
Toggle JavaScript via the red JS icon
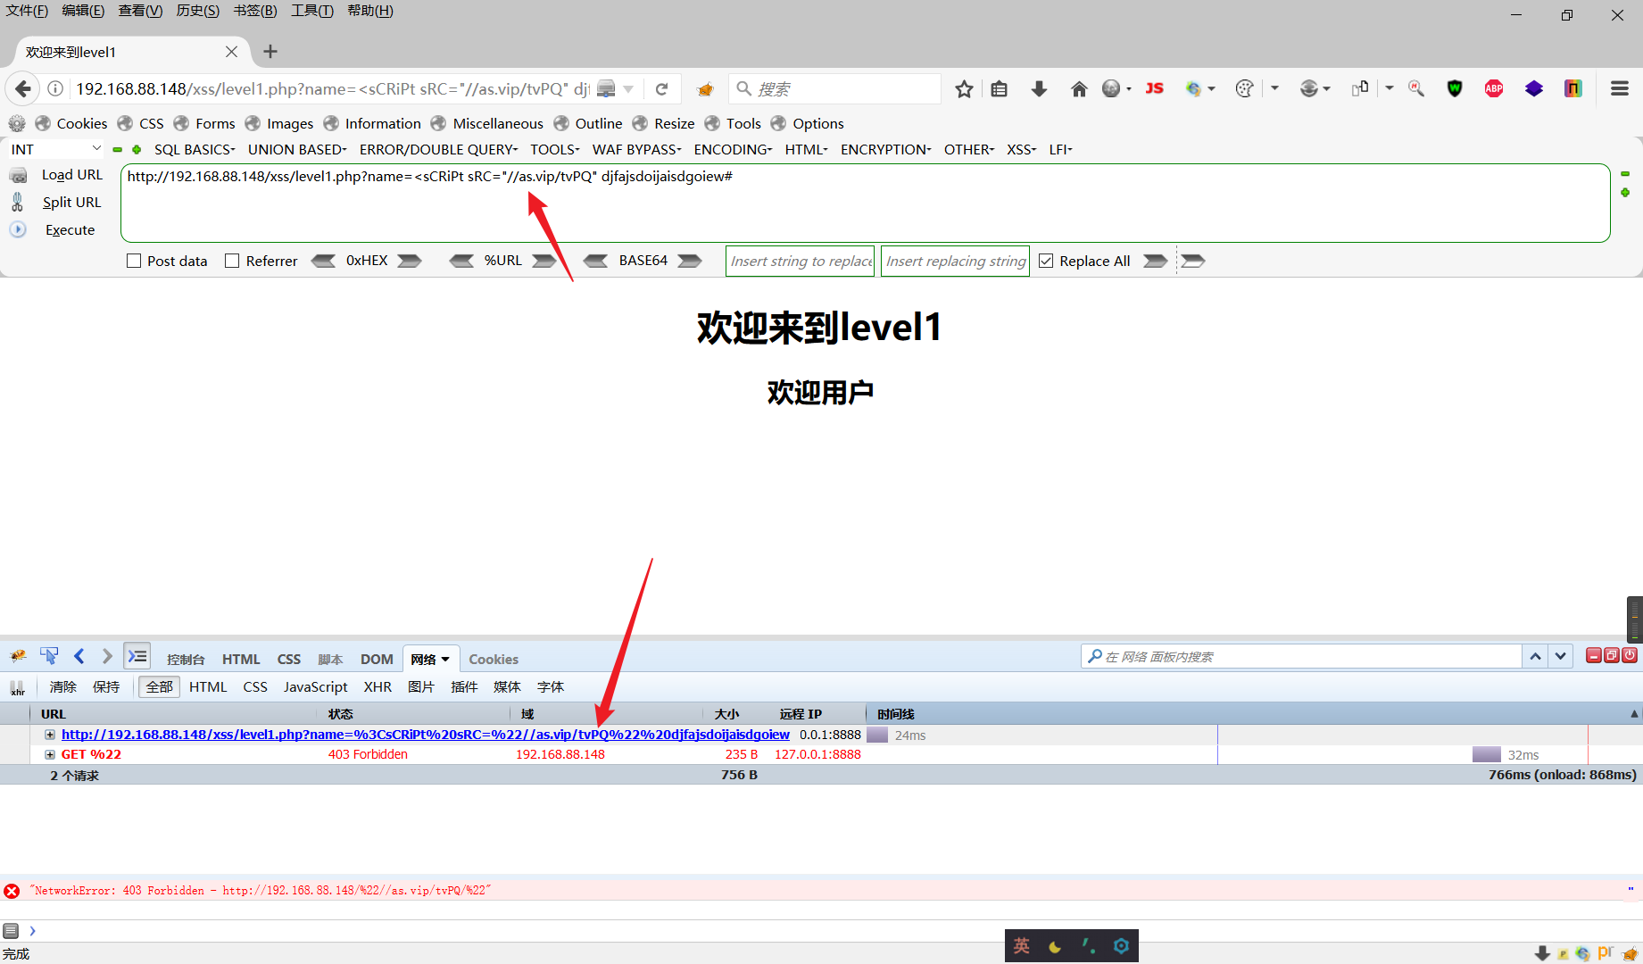(1154, 88)
